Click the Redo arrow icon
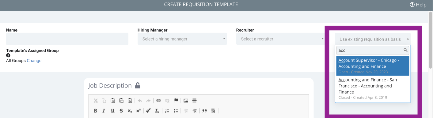Image resolution: width=433 pixels, height=118 pixels. (x=148, y=101)
